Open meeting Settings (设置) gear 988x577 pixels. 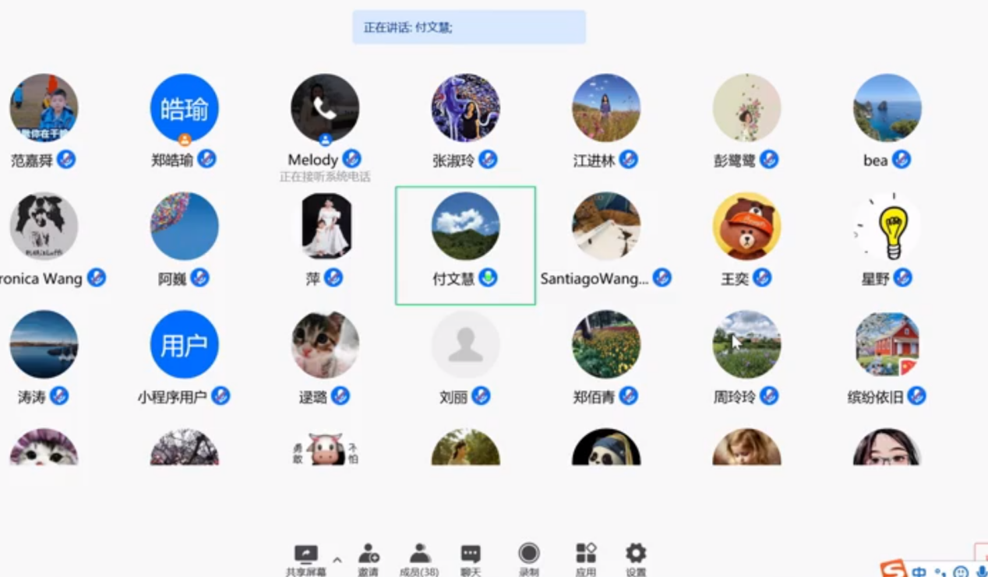636,554
